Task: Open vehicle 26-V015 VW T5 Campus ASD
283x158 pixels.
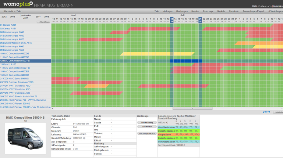Action: [x=15, y=93]
